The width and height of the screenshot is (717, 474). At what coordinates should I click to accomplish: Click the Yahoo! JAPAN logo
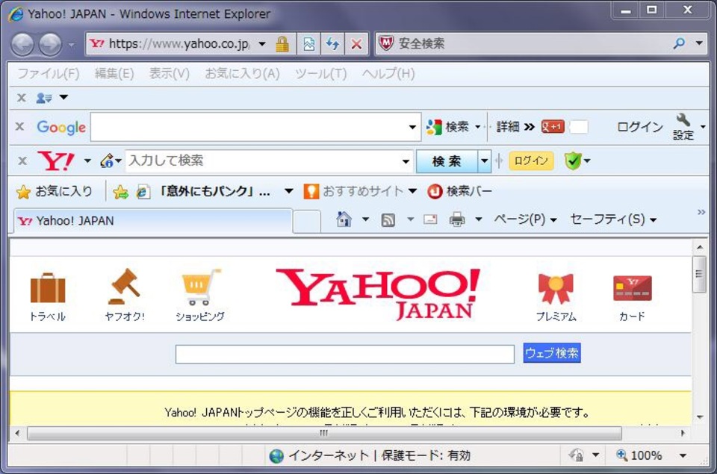click(x=378, y=294)
